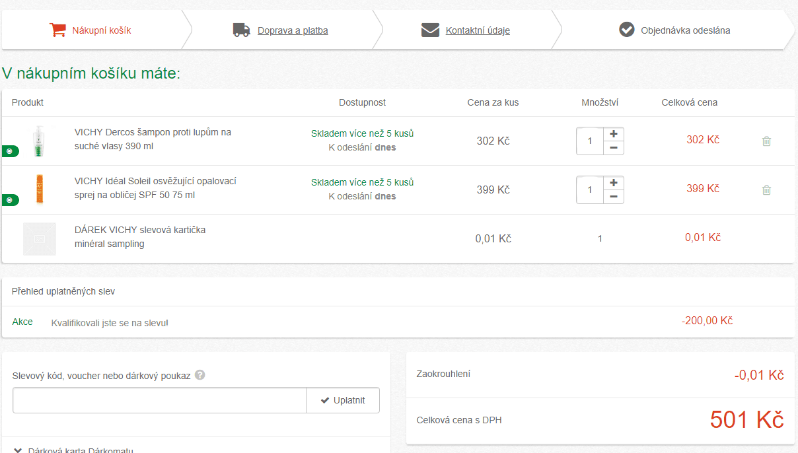This screenshot has height=453, width=798.
Task: Delete VICHY Dercos shampoo with trash icon
Action: [766, 141]
